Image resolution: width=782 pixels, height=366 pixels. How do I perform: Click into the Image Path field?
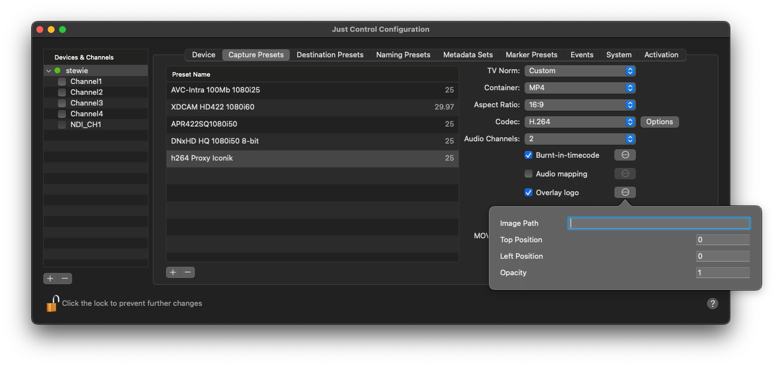tap(659, 223)
